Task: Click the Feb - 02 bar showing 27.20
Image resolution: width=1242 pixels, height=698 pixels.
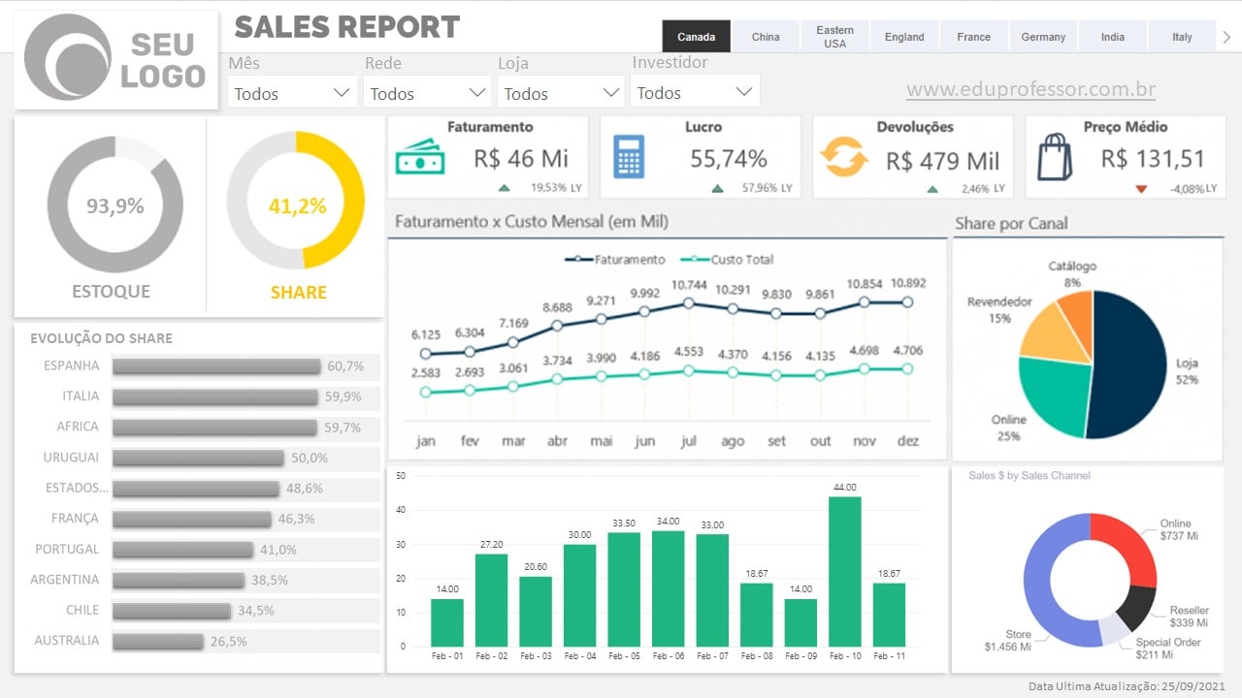Action: click(x=491, y=600)
